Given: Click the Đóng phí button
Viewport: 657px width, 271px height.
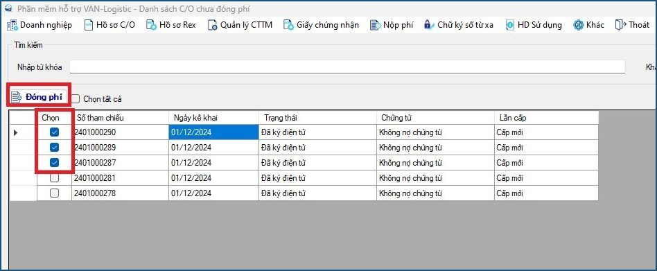Looking at the screenshot, I should [x=39, y=97].
